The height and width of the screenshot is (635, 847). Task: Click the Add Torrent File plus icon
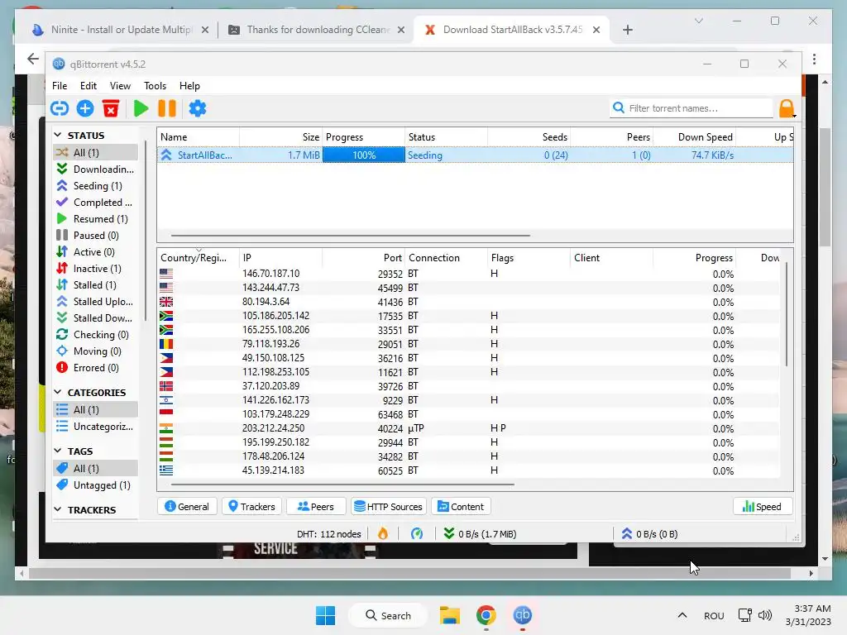tap(85, 108)
